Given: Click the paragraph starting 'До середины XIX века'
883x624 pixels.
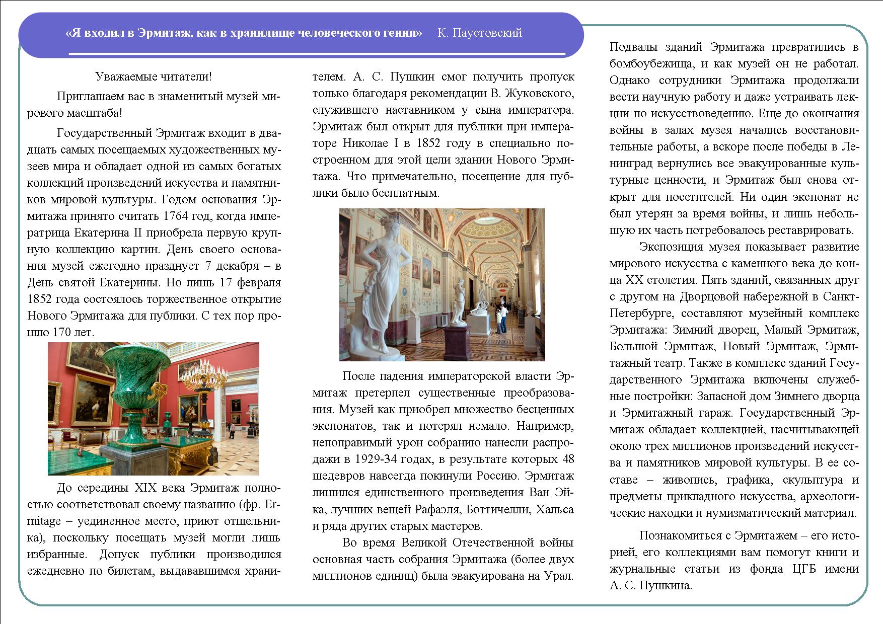Looking at the screenshot, I should coord(154,529).
